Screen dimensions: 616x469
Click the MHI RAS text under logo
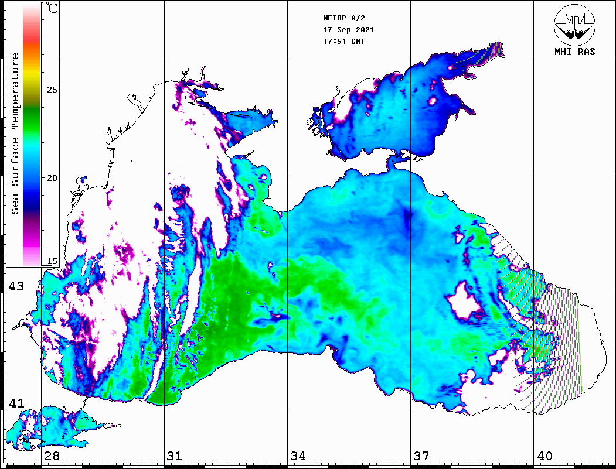574,52
